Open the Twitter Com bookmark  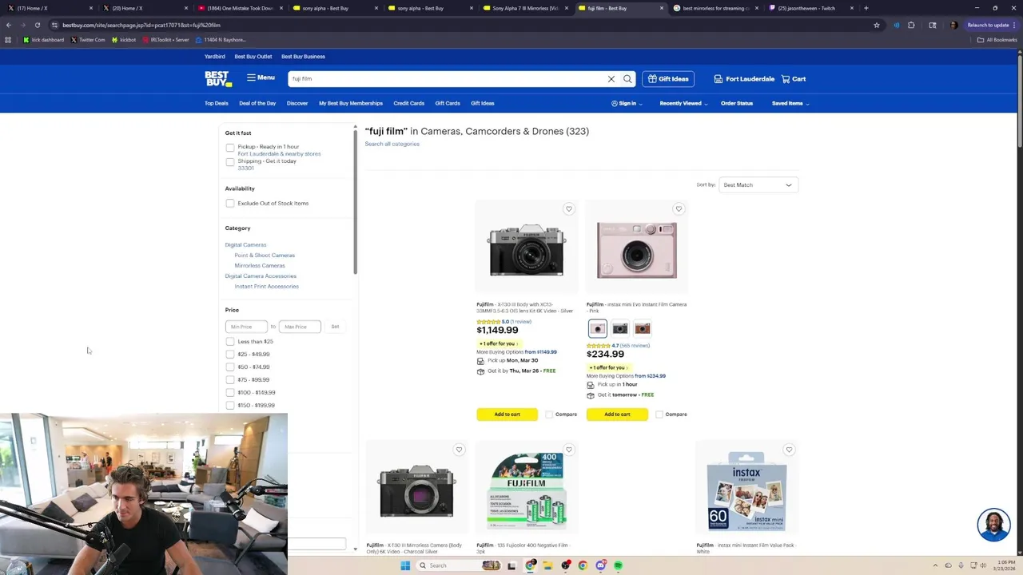pyautogui.click(x=88, y=40)
